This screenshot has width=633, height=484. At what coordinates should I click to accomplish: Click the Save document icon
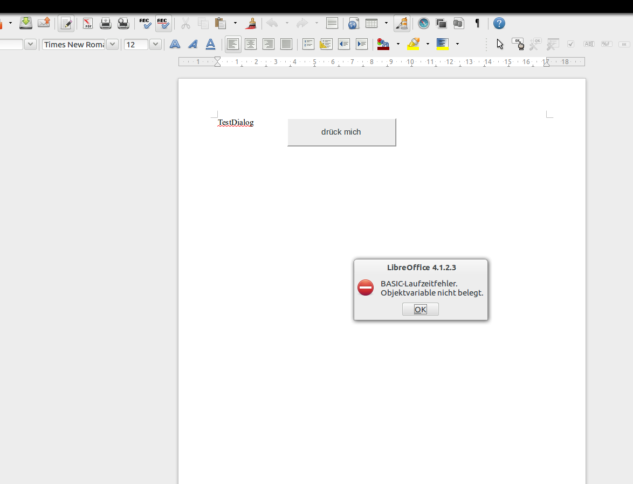pyautogui.click(x=26, y=23)
